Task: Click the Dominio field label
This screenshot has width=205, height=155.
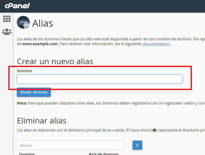Action: tap(25, 71)
